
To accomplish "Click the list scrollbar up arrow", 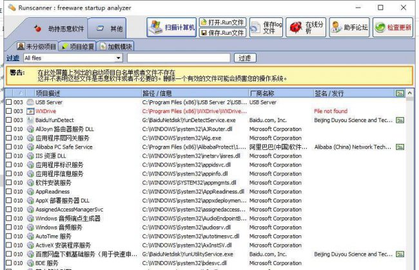I will 409,93.
